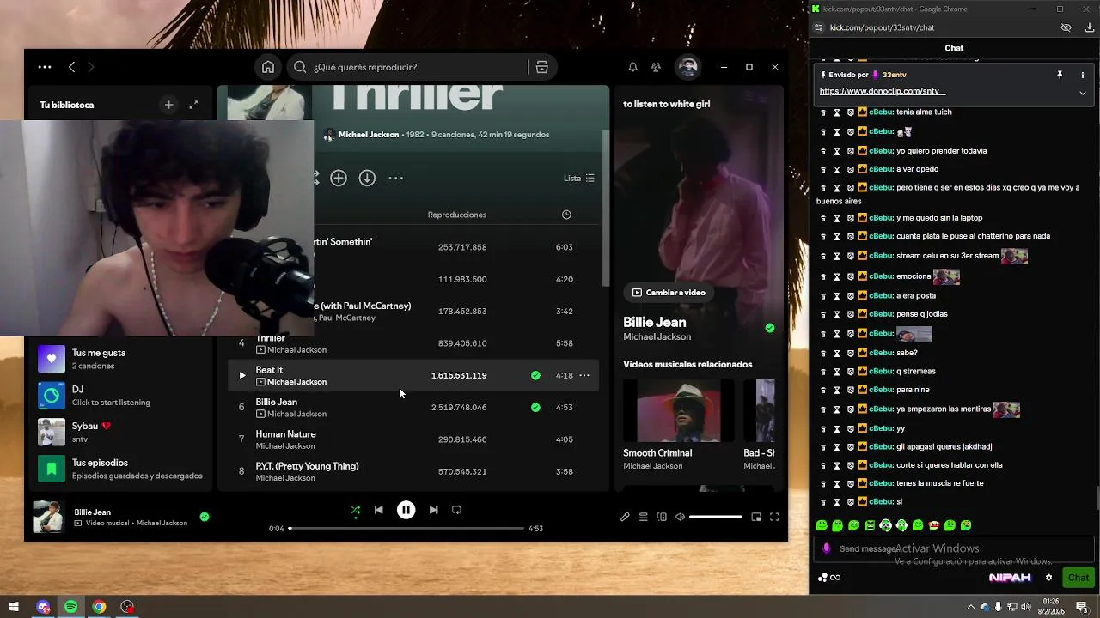The image size is (1100, 618).
Task: Mute with the volume speaker icon
Action: [680, 517]
